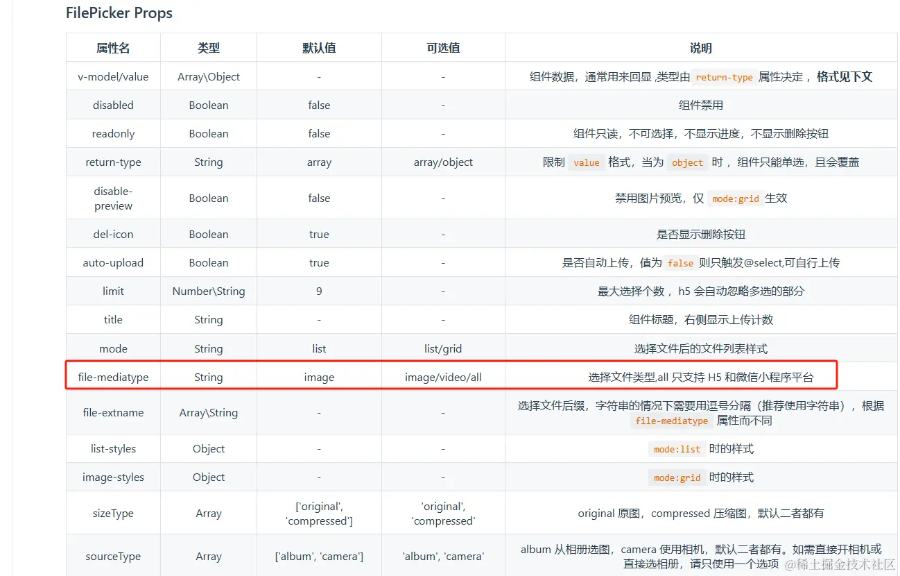Viewport: 900px width, 576px height.
Task: Click the default value '9' cell
Action: pyautogui.click(x=319, y=291)
